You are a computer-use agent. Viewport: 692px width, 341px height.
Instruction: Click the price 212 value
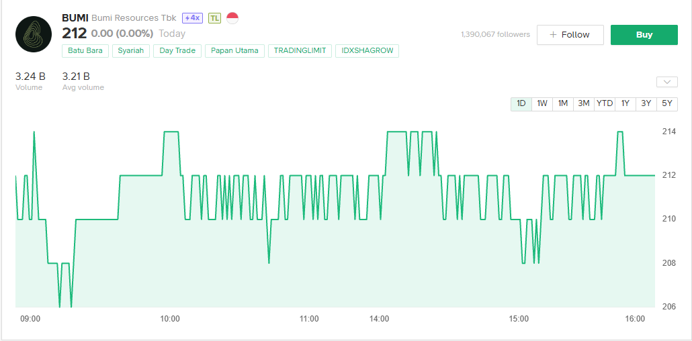pos(74,34)
